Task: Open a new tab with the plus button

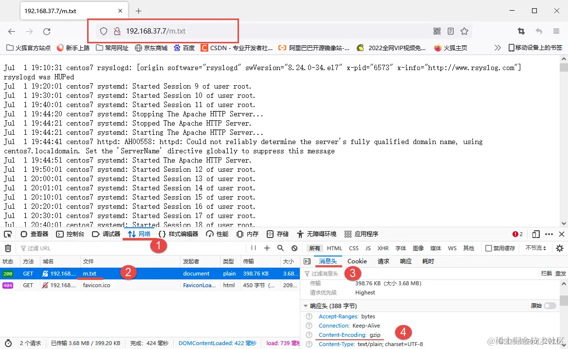Action: (138, 11)
